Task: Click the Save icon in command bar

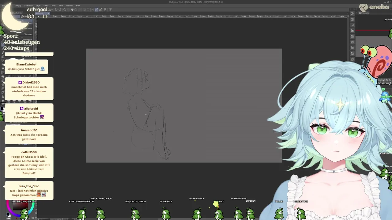Action: [x=49, y=10]
